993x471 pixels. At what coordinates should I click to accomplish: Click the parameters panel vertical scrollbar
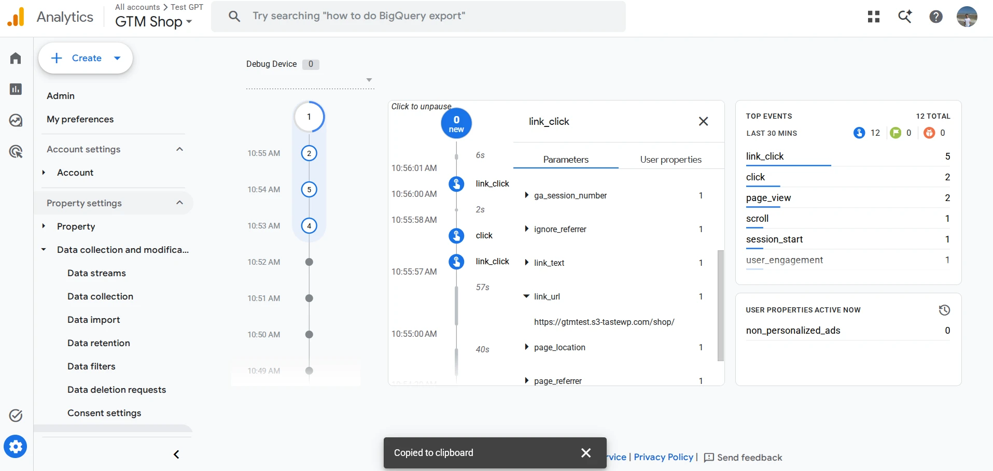tap(720, 305)
